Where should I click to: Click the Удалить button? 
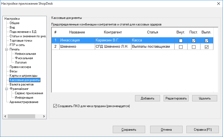pyautogui.click(x=205, y=98)
